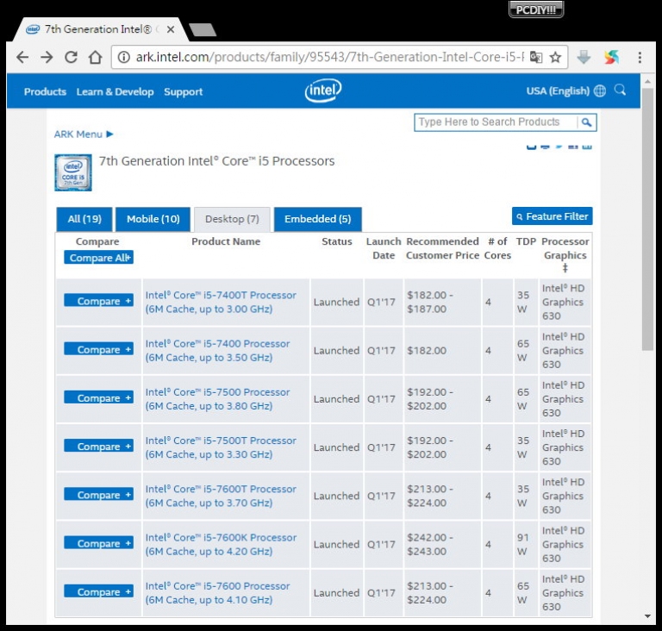This screenshot has width=662, height=631.
Task: Sort by the # of Cores column header
Action: [x=497, y=248]
